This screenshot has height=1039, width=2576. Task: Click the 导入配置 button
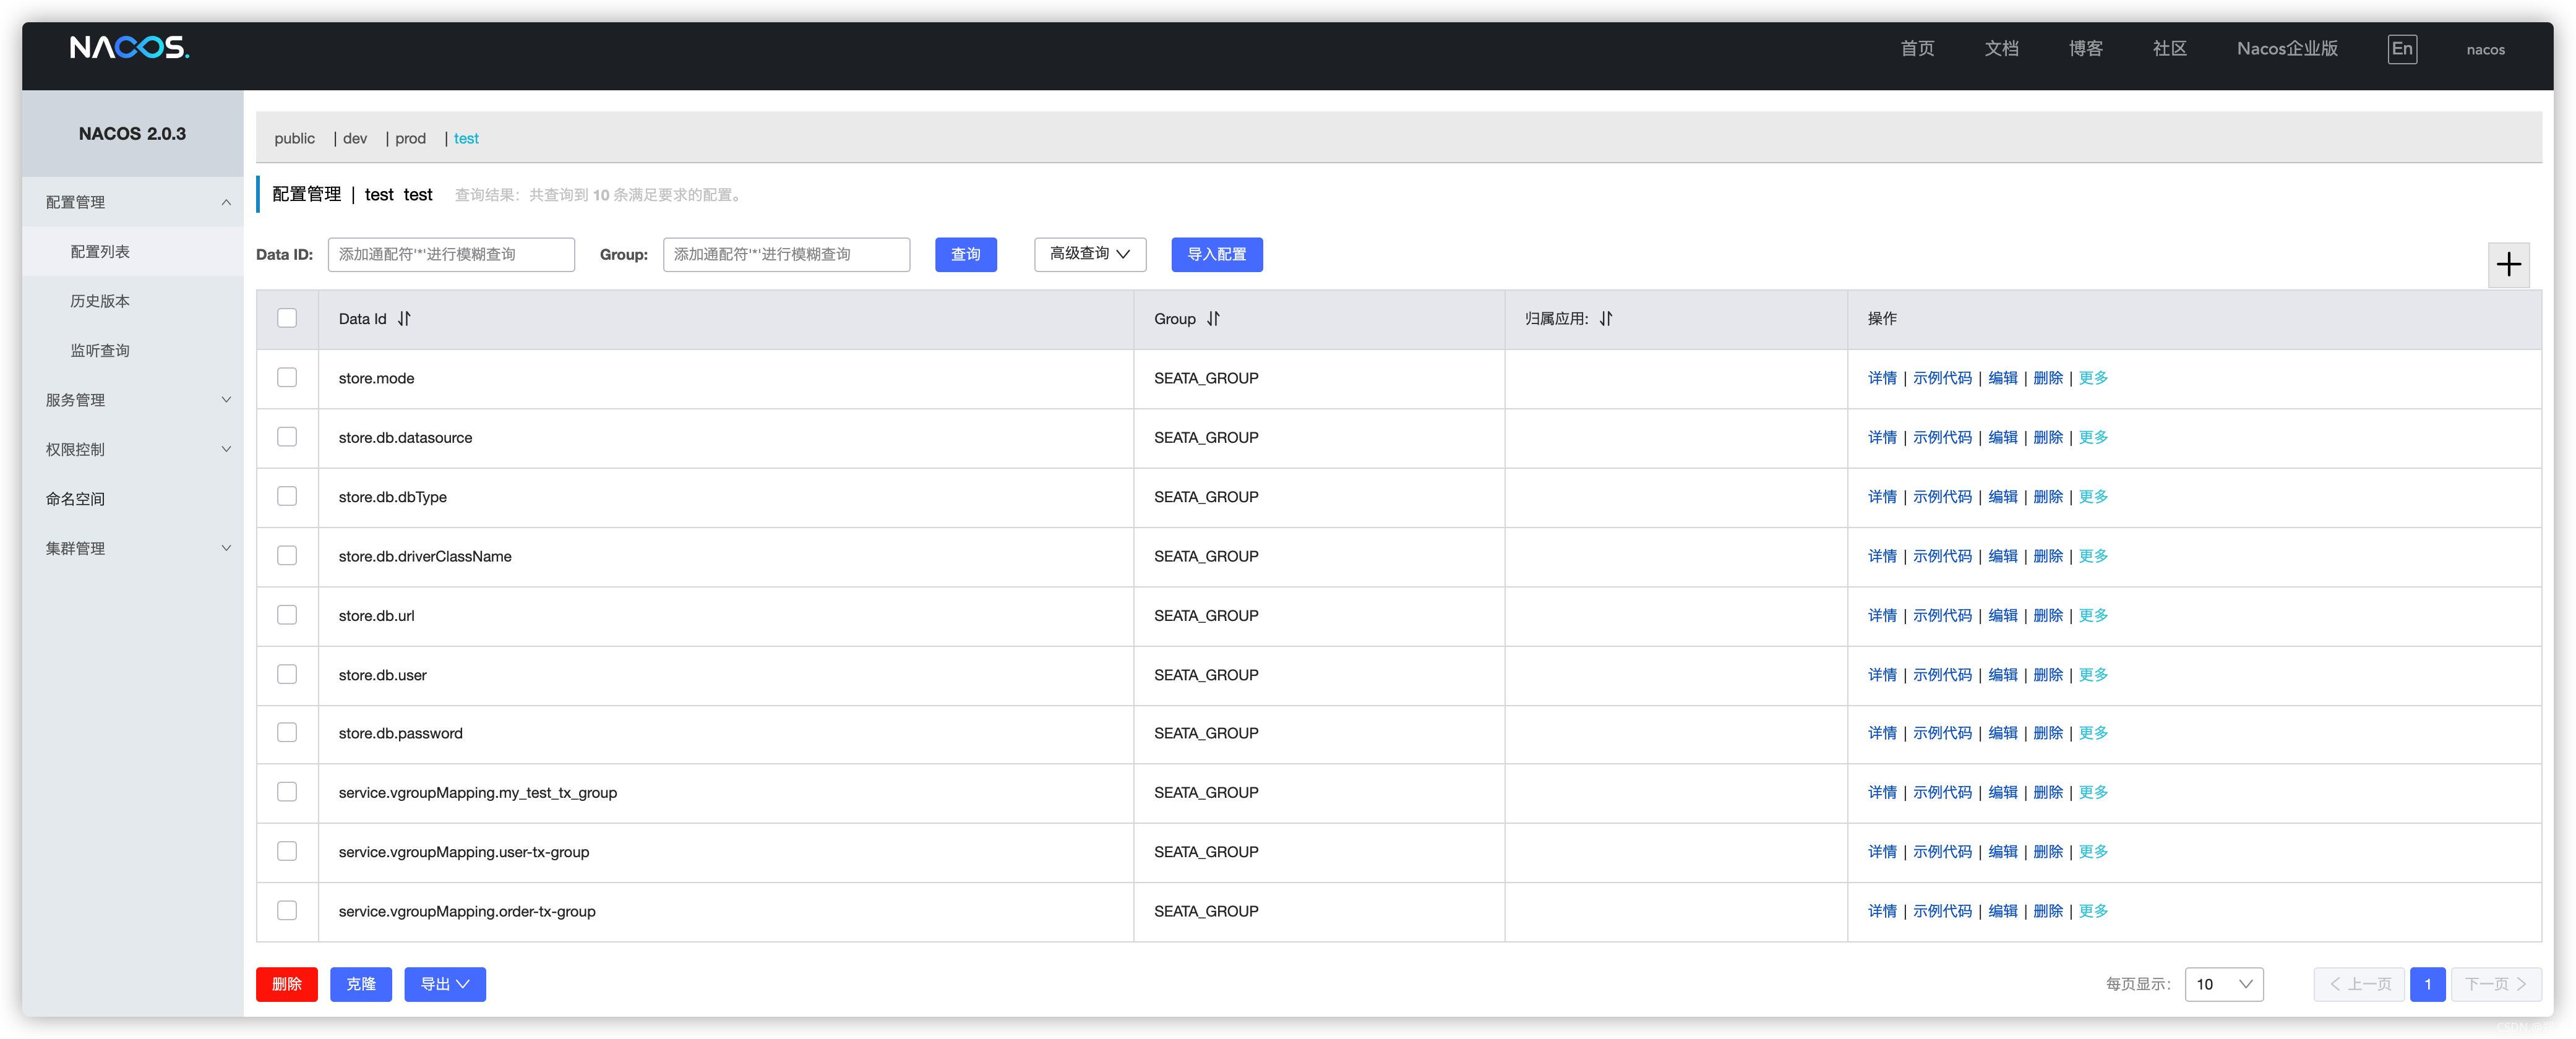1216,254
